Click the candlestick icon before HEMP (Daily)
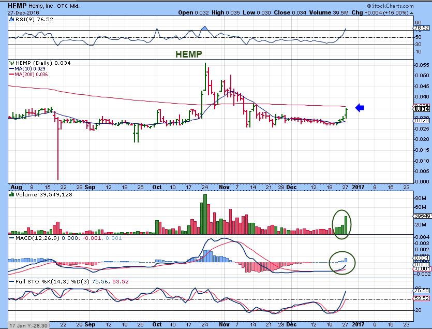This screenshot has height=329, width=432. 11,63
